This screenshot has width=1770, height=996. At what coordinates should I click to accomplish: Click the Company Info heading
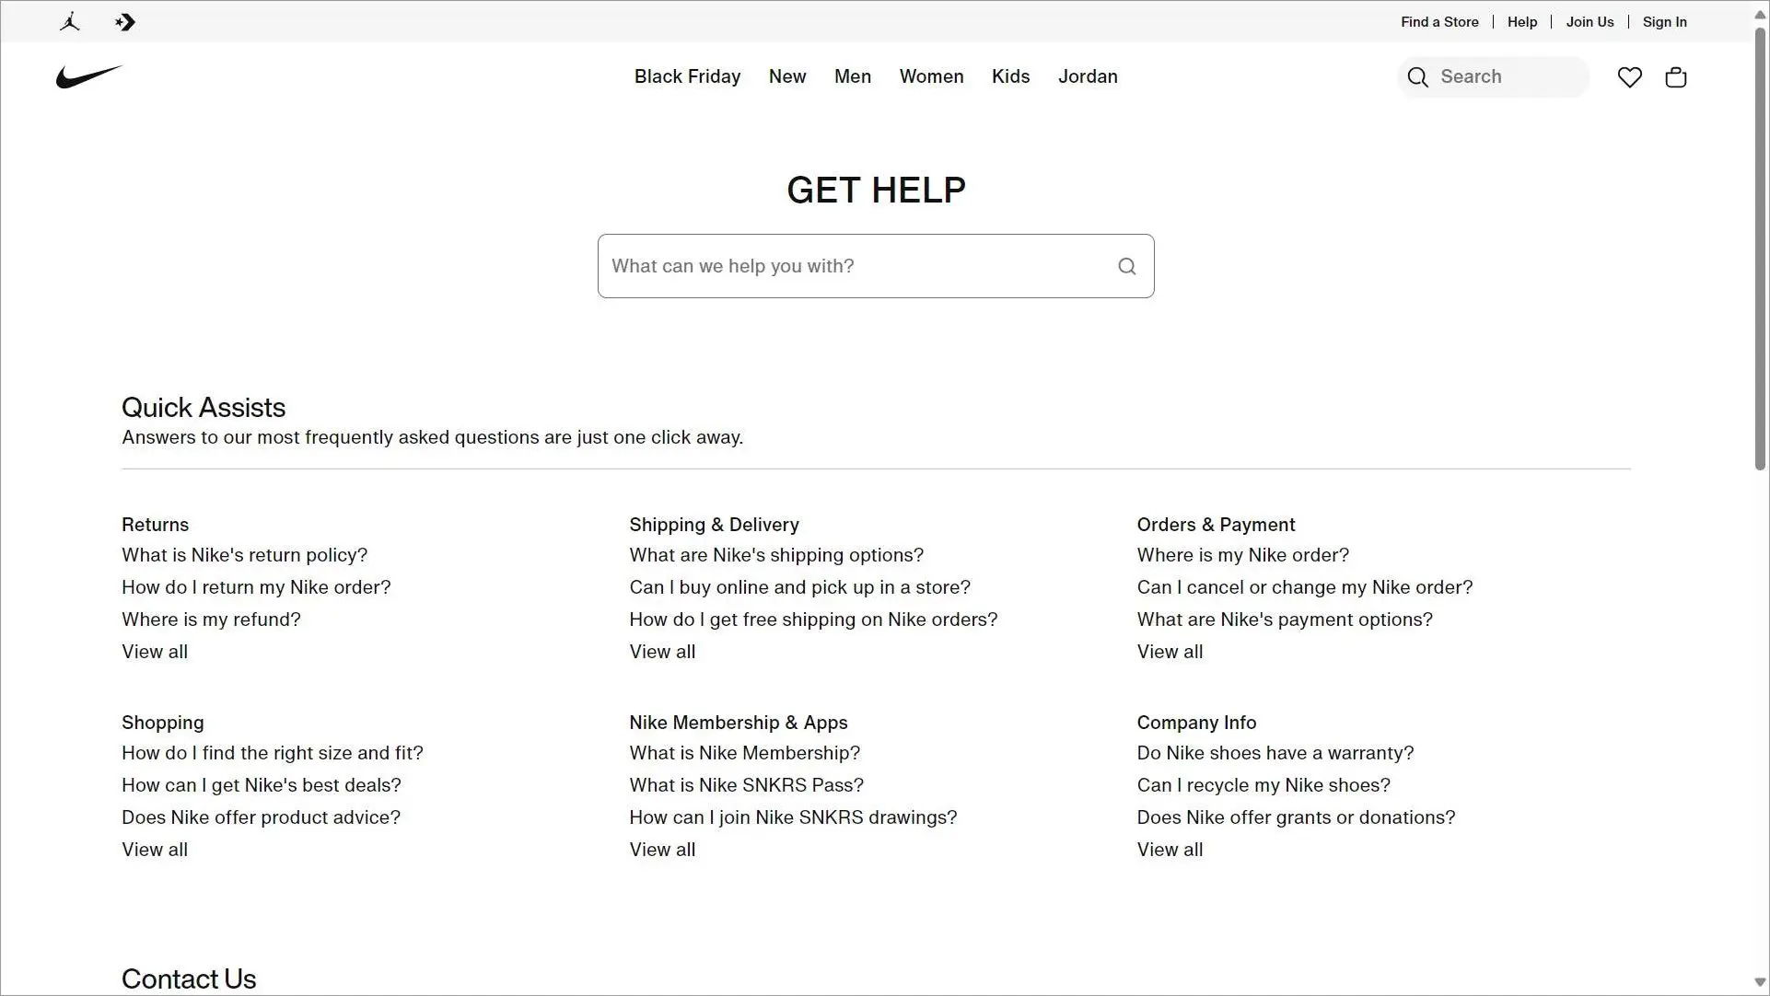click(1196, 723)
